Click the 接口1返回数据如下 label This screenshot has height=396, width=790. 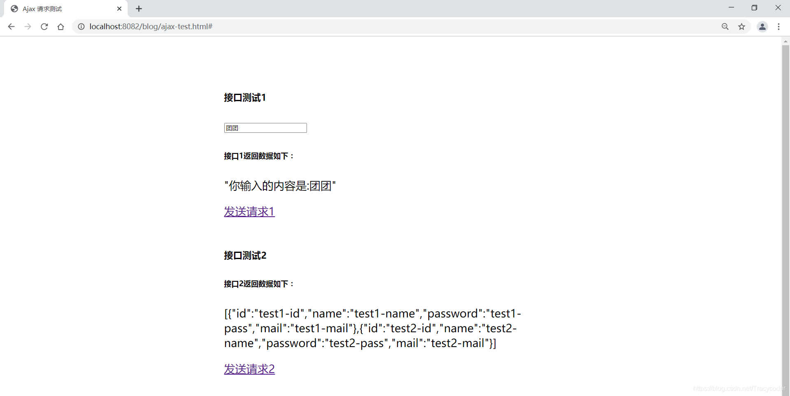[259, 156]
